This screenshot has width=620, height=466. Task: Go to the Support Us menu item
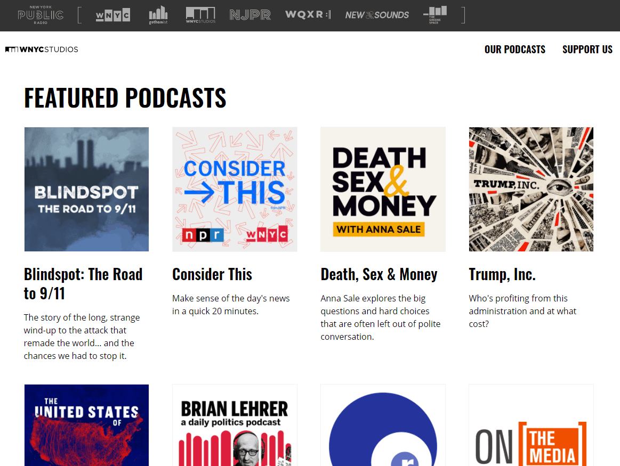[587, 50]
